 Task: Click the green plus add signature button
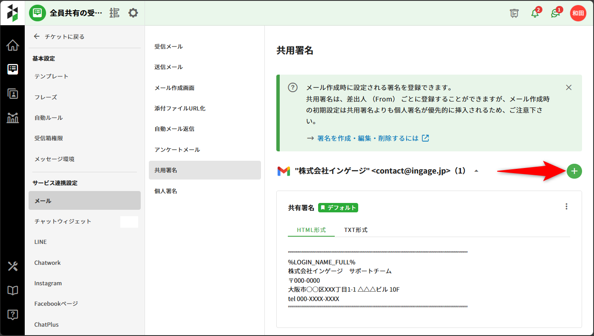coord(574,171)
